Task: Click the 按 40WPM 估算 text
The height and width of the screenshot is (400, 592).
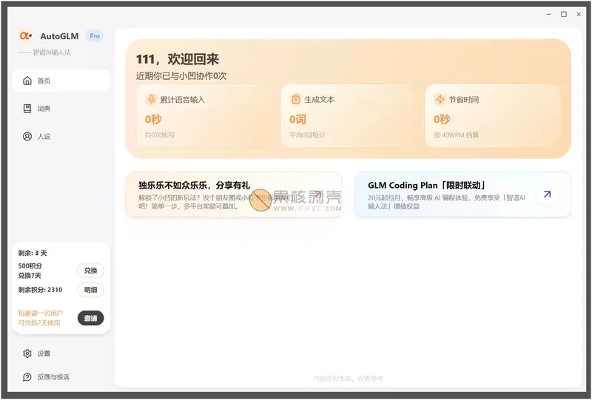Action: (x=456, y=135)
